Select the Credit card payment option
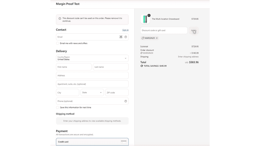Viewport: 260px width, 146px height. (x=92, y=142)
